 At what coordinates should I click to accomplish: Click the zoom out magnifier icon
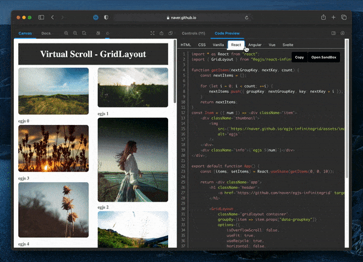74,33
